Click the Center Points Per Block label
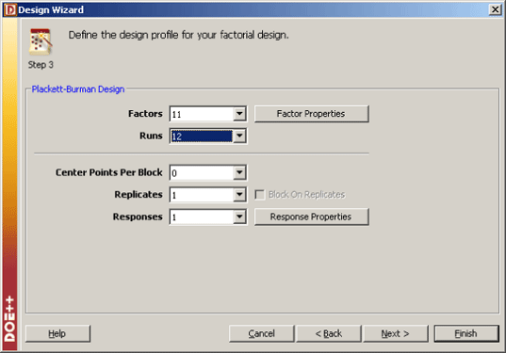Screen dimensions: 506x353 click(109, 172)
